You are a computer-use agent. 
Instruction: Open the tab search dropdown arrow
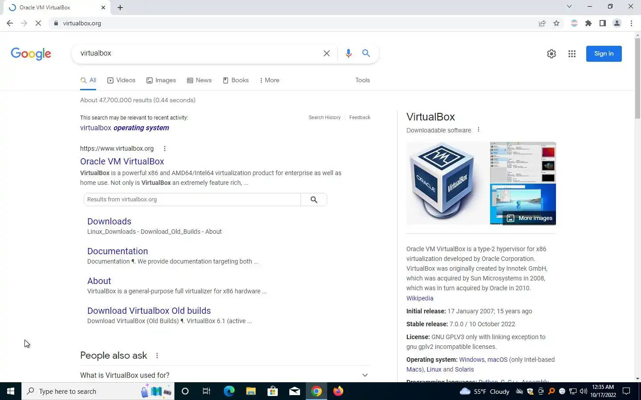[x=569, y=7]
